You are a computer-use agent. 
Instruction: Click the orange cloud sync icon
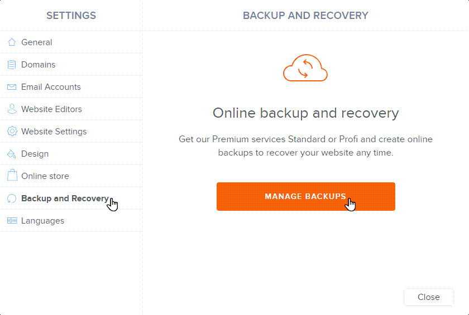(305, 68)
